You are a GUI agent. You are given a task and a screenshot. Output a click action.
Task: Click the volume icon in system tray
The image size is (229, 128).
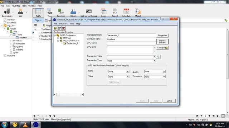pyautogui.click(x=190, y=125)
